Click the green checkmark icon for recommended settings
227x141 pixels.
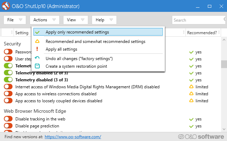pos(37,32)
